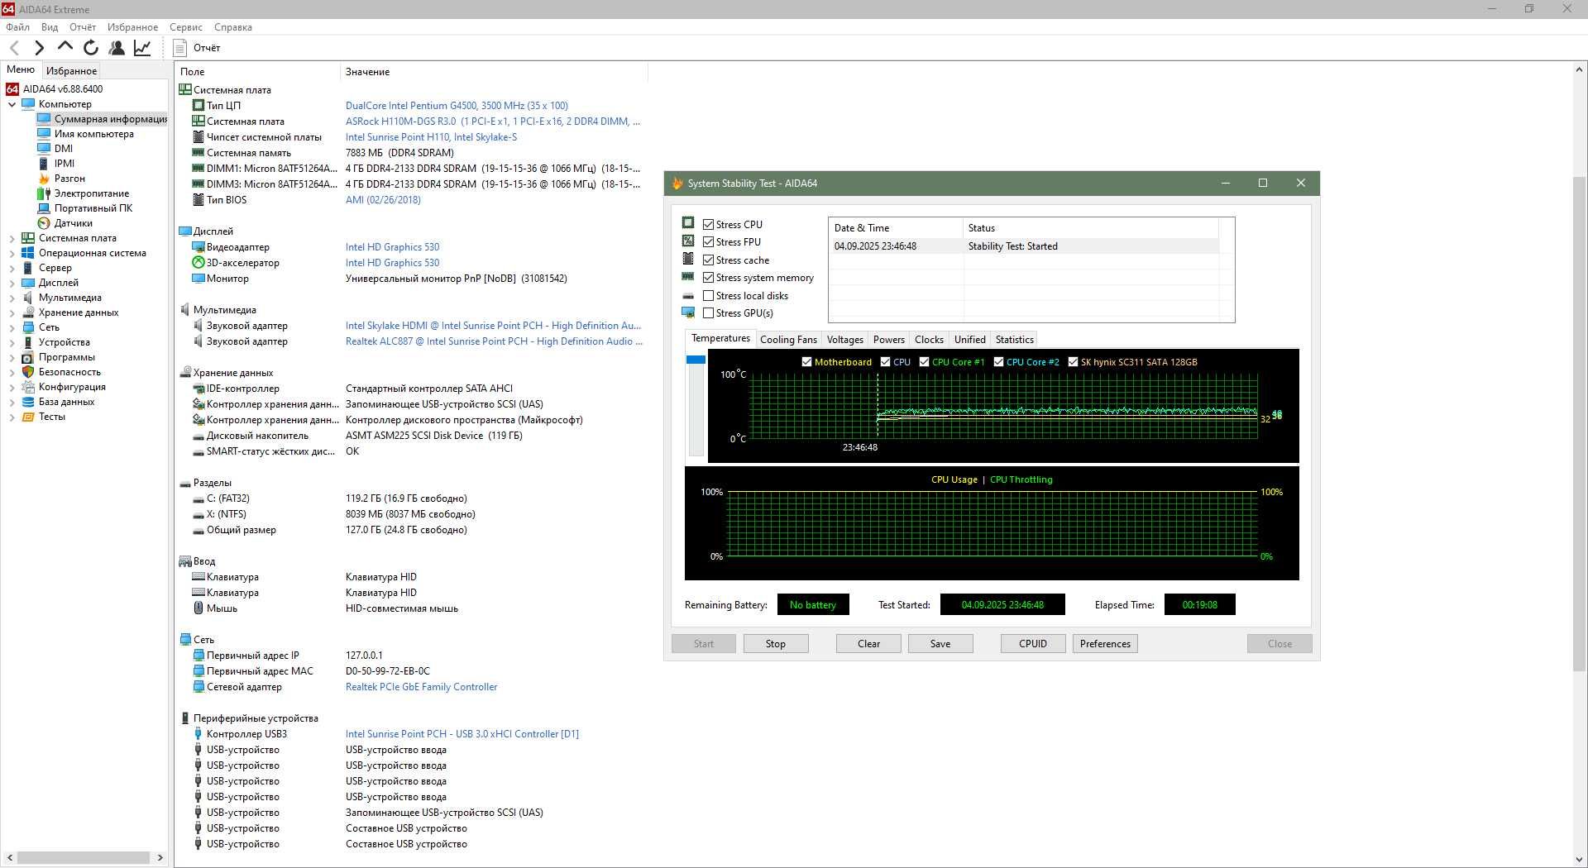Toggle Stress FPU checkbox
Viewport: 1588px width, 868px height.
[709, 242]
